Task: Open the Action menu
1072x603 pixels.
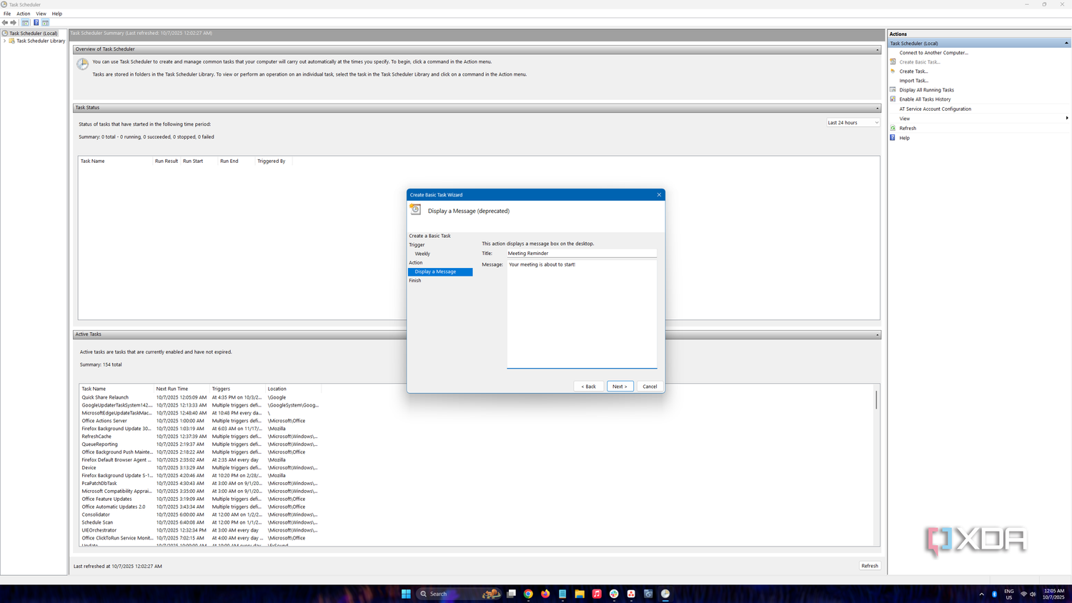Action: click(x=24, y=14)
